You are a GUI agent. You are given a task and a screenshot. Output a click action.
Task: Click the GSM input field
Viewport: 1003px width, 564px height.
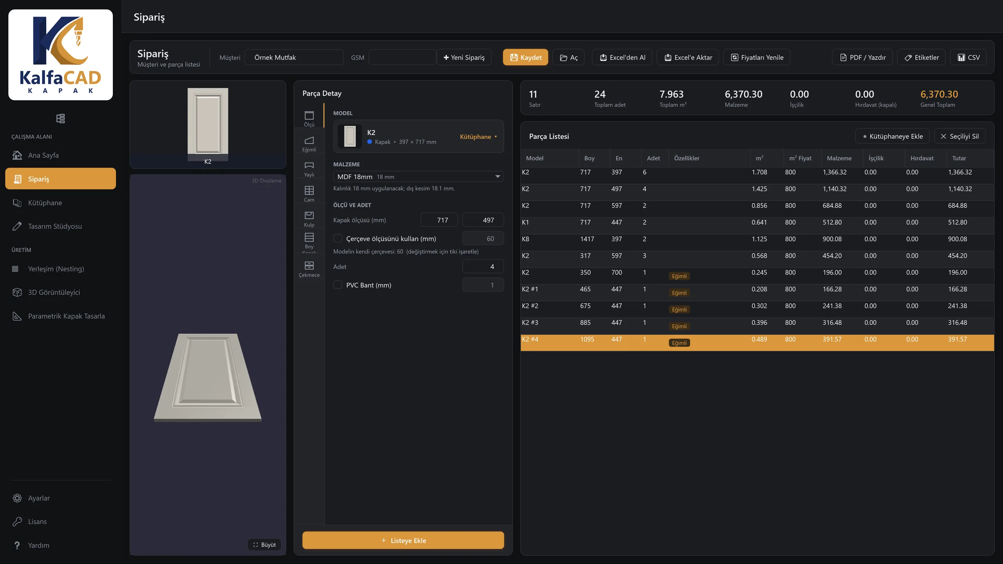tap(402, 57)
